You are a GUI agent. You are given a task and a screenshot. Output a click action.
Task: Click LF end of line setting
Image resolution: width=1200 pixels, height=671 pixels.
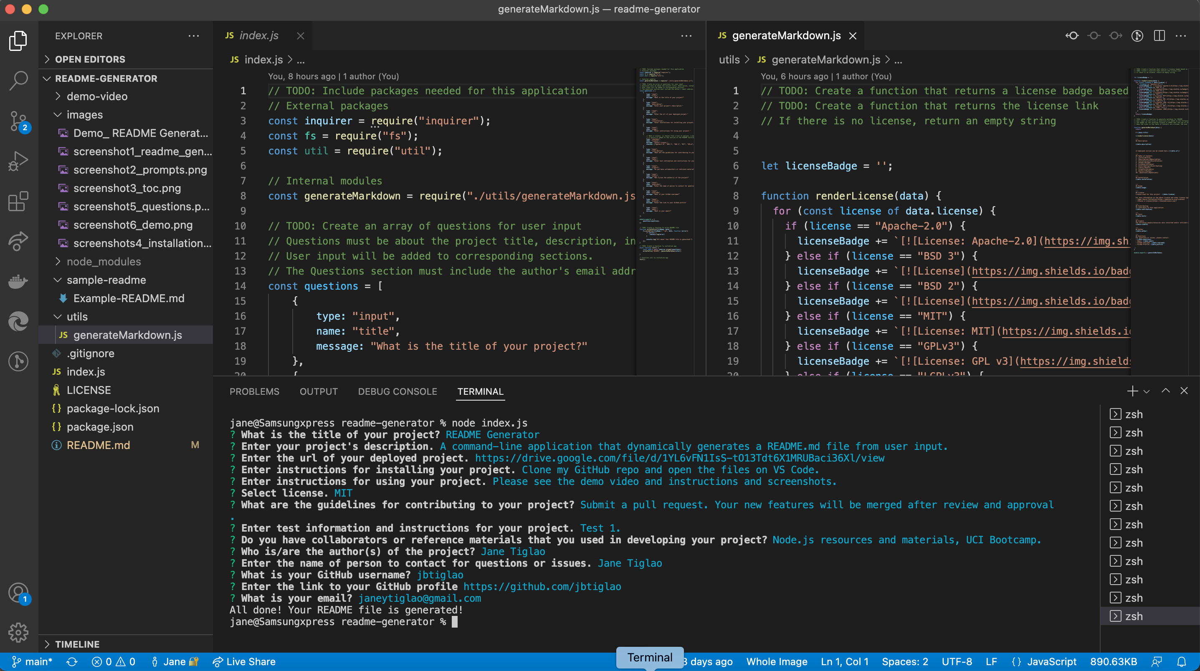[x=991, y=662]
